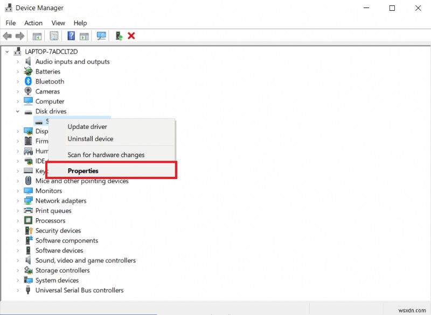Open the View menu
The image size is (431, 315).
tap(58, 23)
